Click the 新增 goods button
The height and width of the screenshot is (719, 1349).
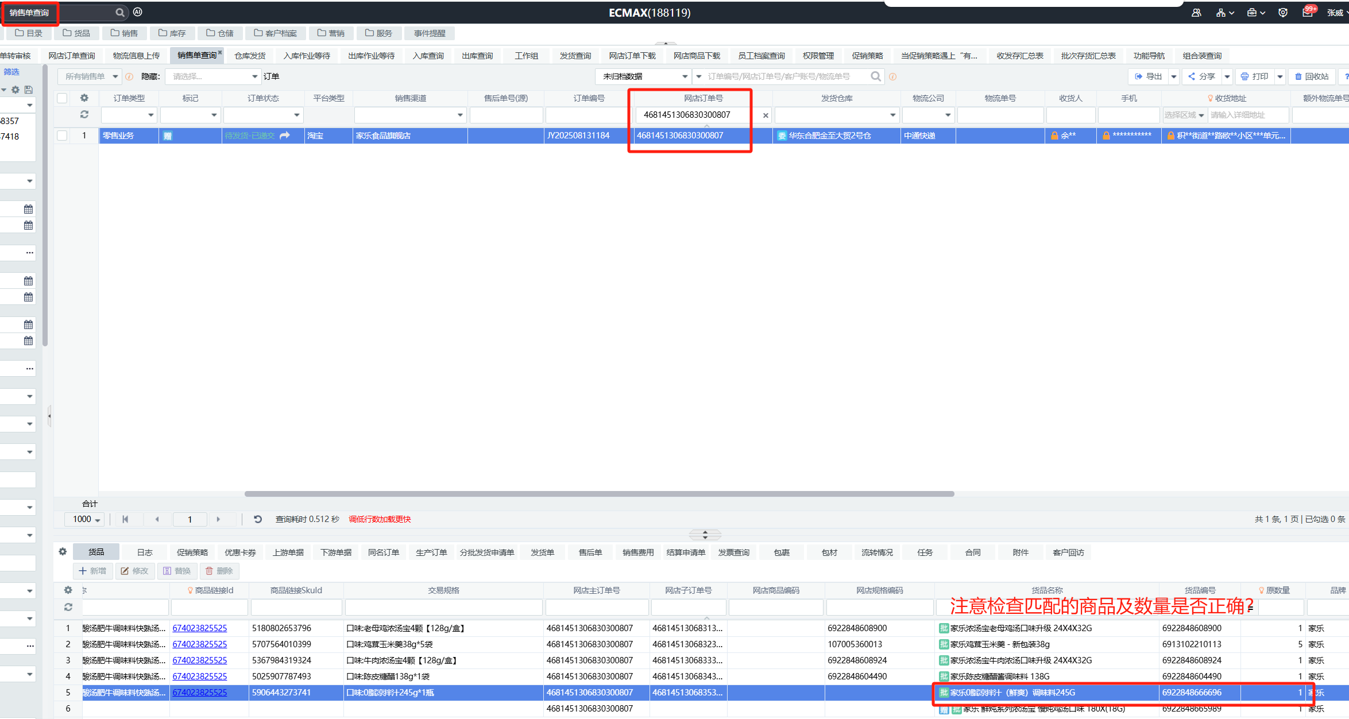coord(92,571)
